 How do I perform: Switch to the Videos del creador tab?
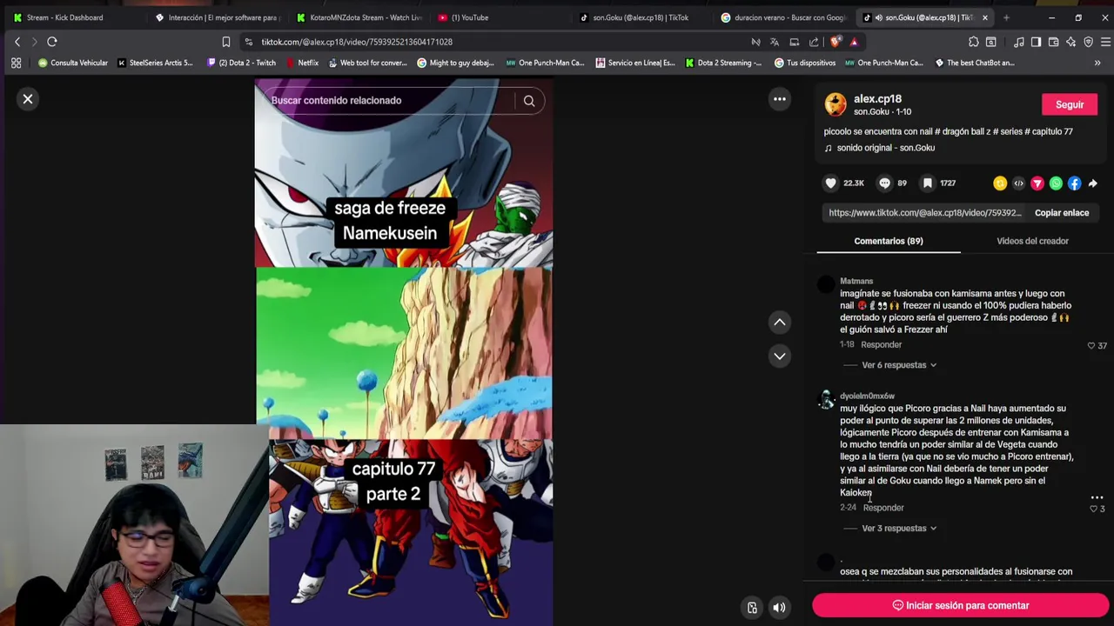(x=1032, y=241)
